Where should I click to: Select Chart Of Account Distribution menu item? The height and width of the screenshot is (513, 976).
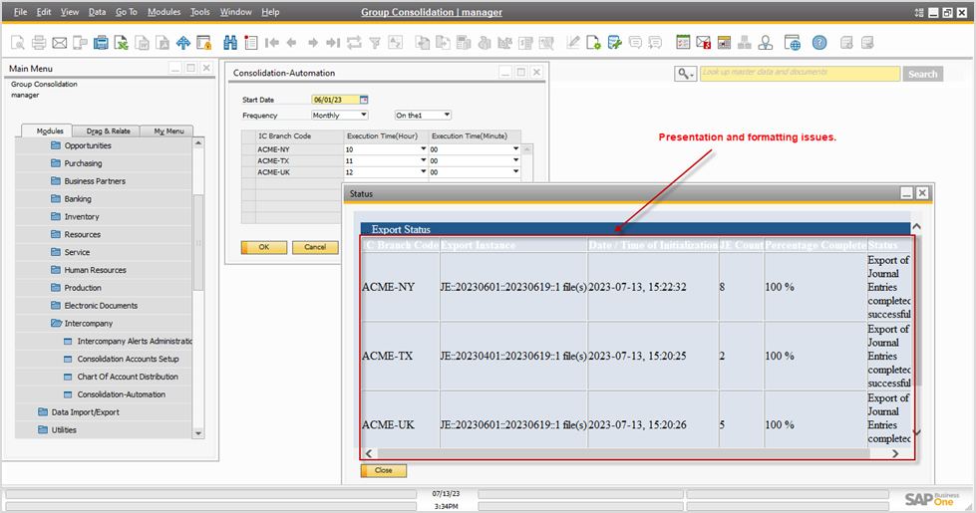128,377
